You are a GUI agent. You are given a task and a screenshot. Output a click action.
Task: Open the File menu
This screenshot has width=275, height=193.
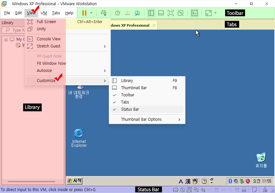[x=7, y=13]
